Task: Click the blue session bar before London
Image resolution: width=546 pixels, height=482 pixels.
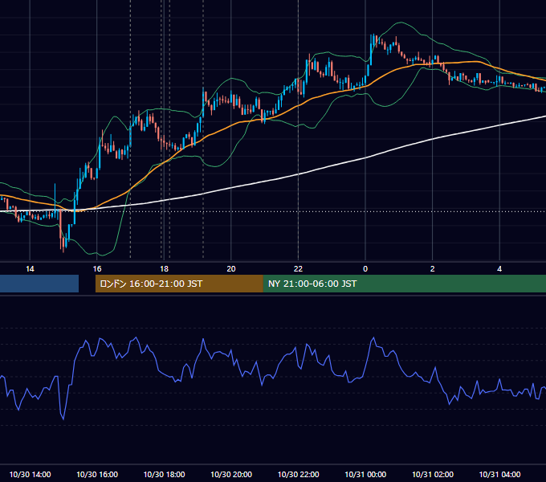Action: (39, 284)
